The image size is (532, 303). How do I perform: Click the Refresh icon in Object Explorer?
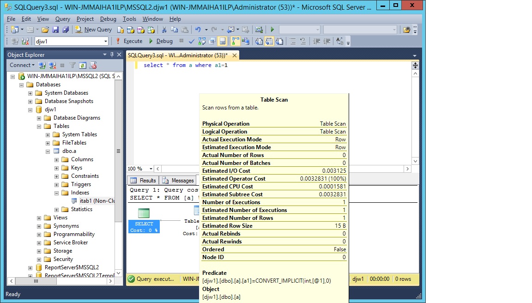point(83,65)
